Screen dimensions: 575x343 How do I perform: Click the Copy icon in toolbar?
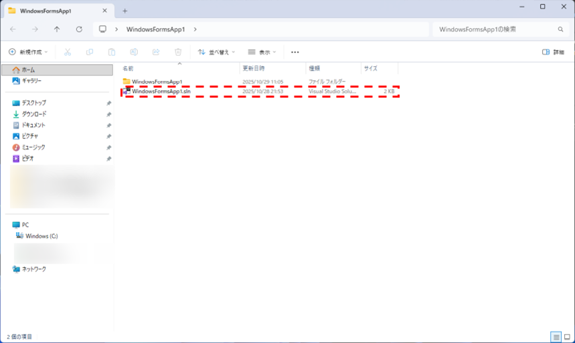[x=90, y=52]
